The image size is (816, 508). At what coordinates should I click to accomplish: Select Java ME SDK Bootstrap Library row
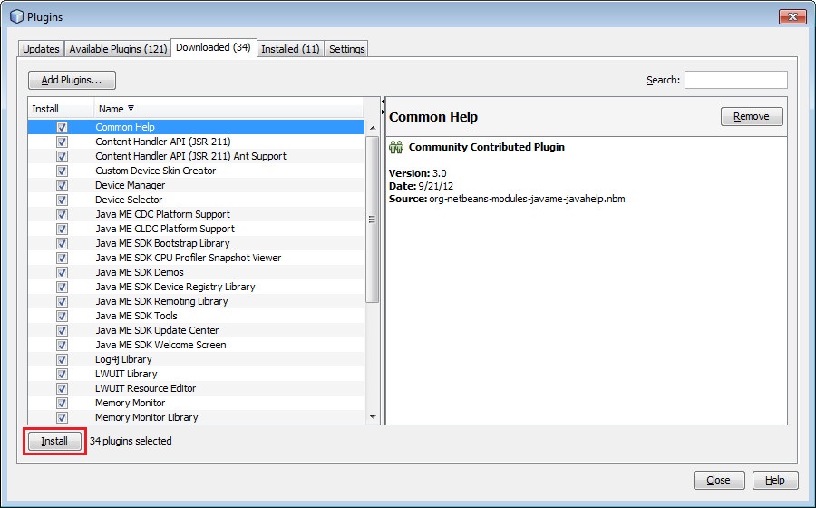tap(196, 243)
